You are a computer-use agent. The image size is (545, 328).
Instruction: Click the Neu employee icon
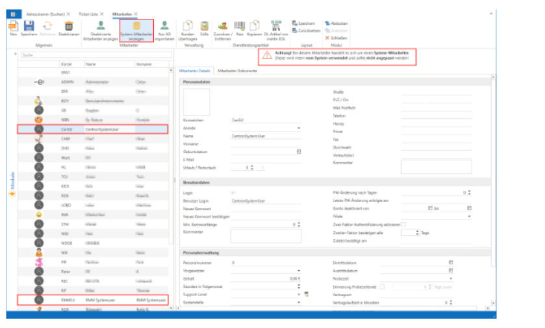[x=13, y=27]
